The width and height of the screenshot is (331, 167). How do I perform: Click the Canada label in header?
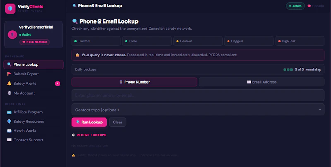[x=318, y=6]
